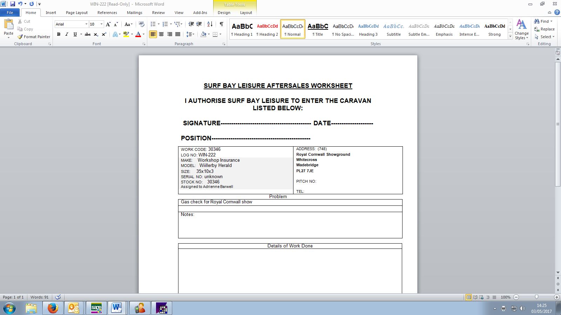The image size is (561, 315).
Task: Set Center alignment
Action: 161,34
